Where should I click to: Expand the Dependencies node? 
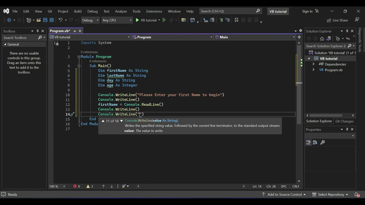[x=314, y=64]
